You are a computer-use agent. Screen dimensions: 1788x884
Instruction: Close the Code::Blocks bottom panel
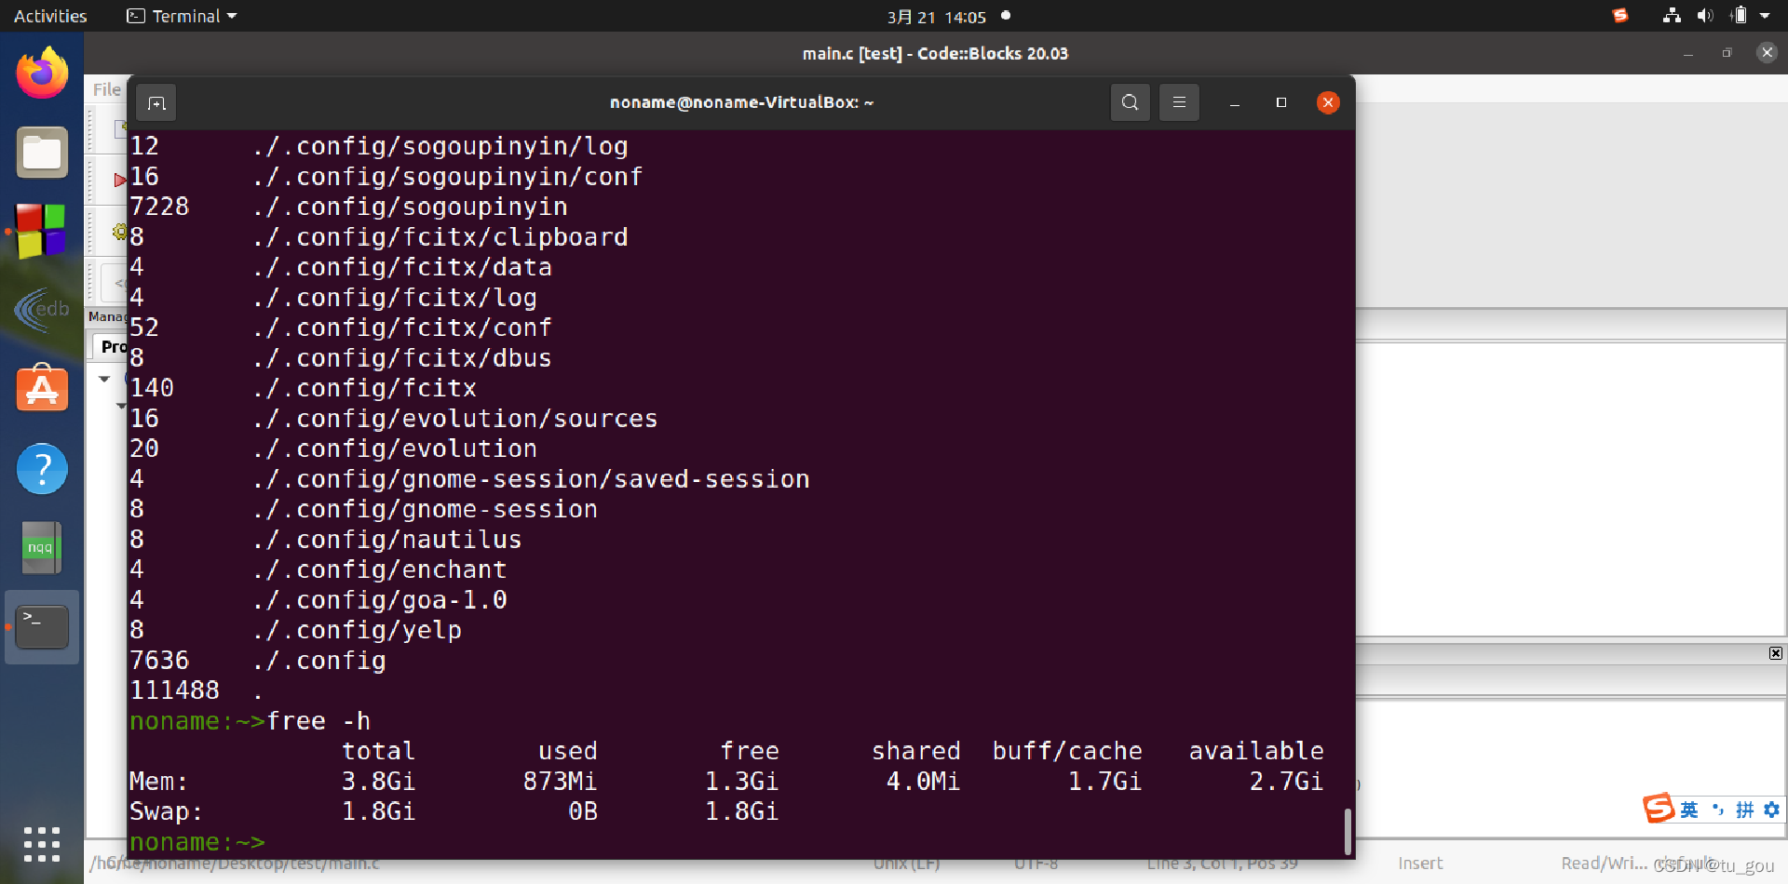click(1776, 653)
